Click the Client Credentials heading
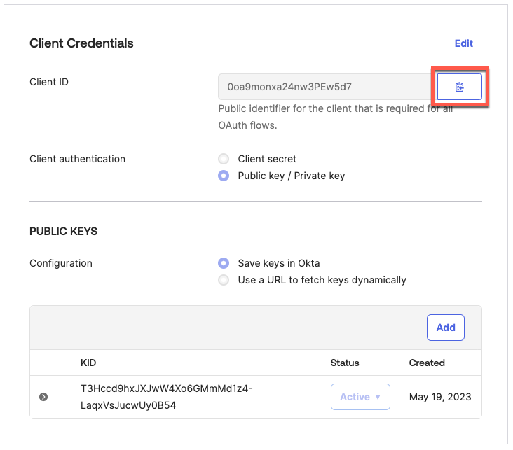This screenshot has height=450, width=513. tap(81, 43)
